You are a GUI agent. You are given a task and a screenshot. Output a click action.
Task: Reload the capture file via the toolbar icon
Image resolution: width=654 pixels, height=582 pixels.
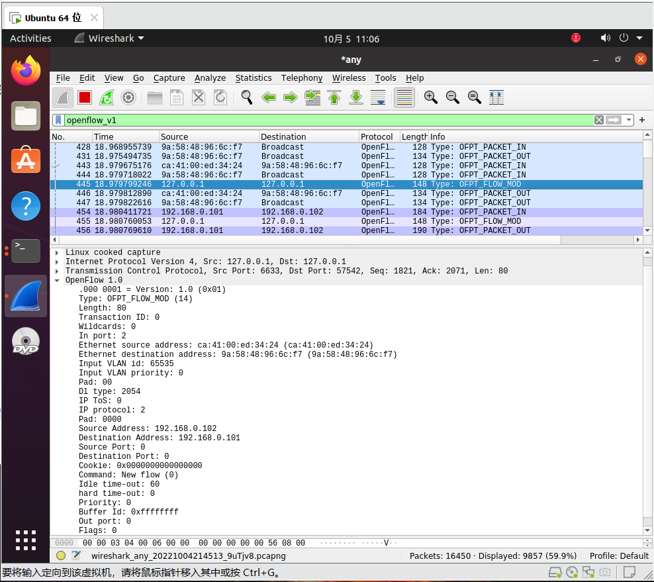pos(220,97)
